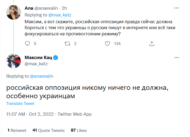The width and height of the screenshot is (190, 137).
Task: Open @anaevalin mention link
Action: (42, 76)
